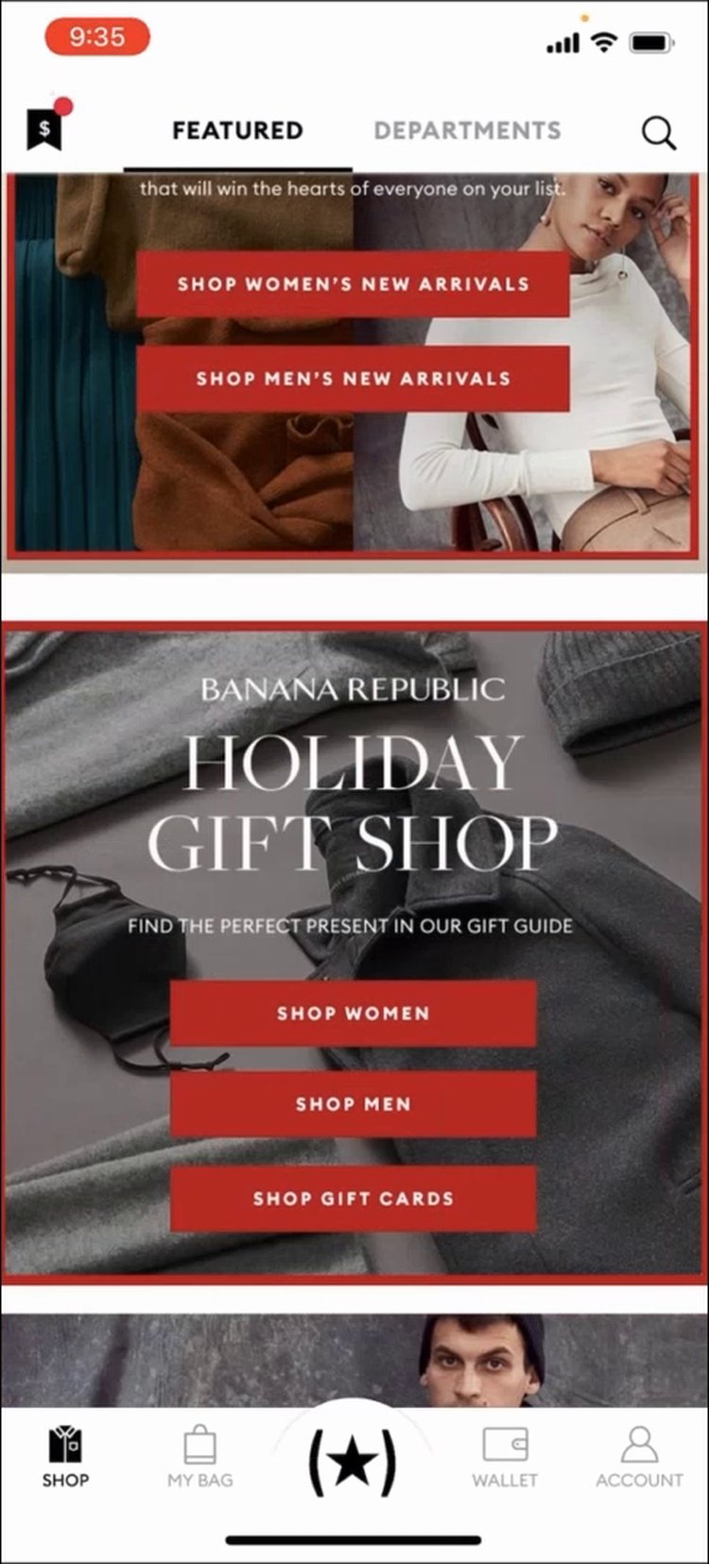This screenshot has height=1564, width=709.
Task: Tap Shop Women's New Arrivals
Action: pyautogui.click(x=353, y=284)
